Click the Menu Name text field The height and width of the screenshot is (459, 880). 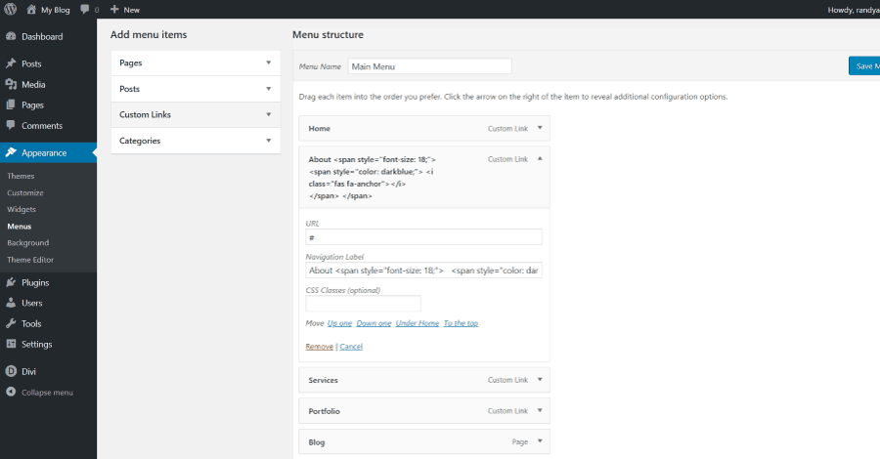(x=428, y=66)
